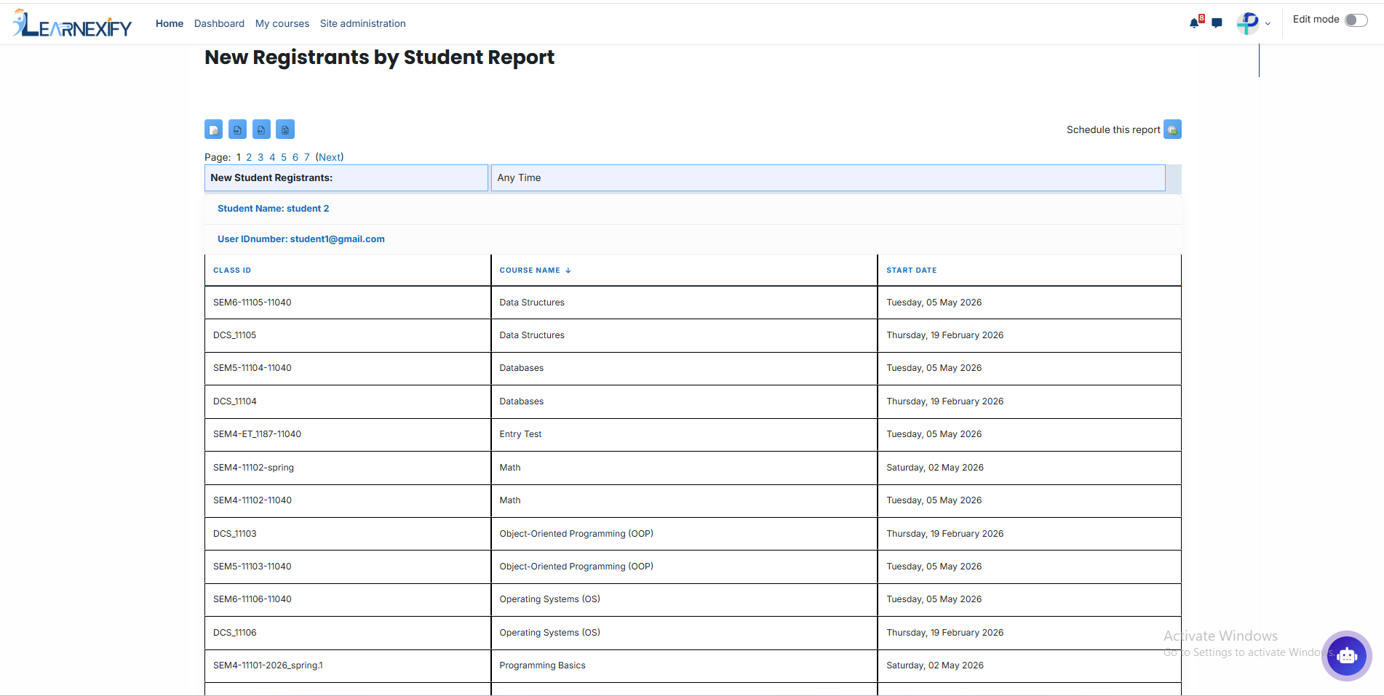
Task: Select class ID SEM4-ET_1187-11040
Action: click(x=348, y=434)
